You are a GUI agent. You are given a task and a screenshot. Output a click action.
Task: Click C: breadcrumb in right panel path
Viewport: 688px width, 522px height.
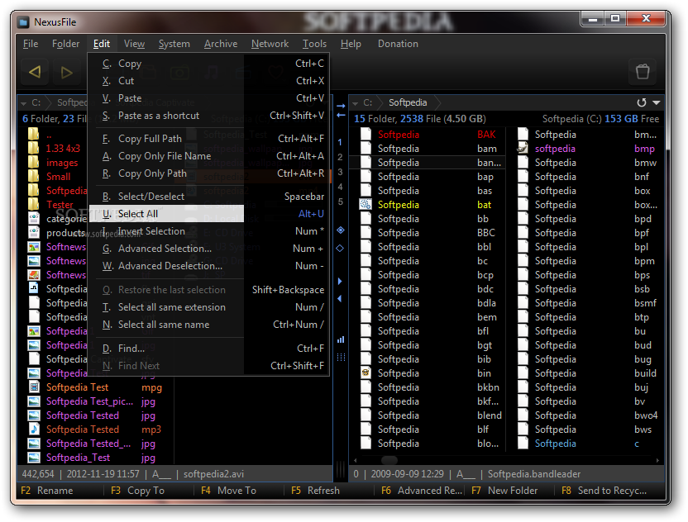coord(368,102)
